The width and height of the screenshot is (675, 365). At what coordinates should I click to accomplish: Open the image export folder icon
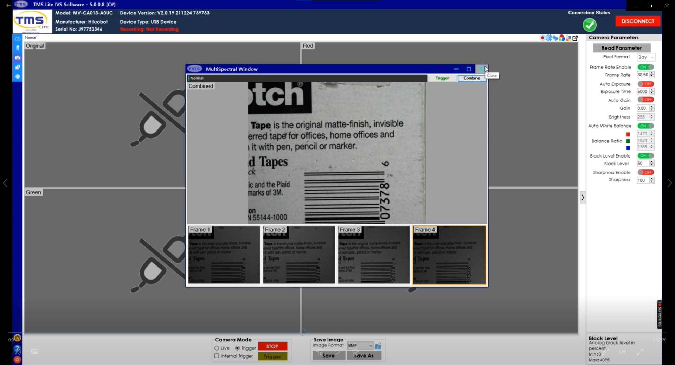[x=17, y=67]
